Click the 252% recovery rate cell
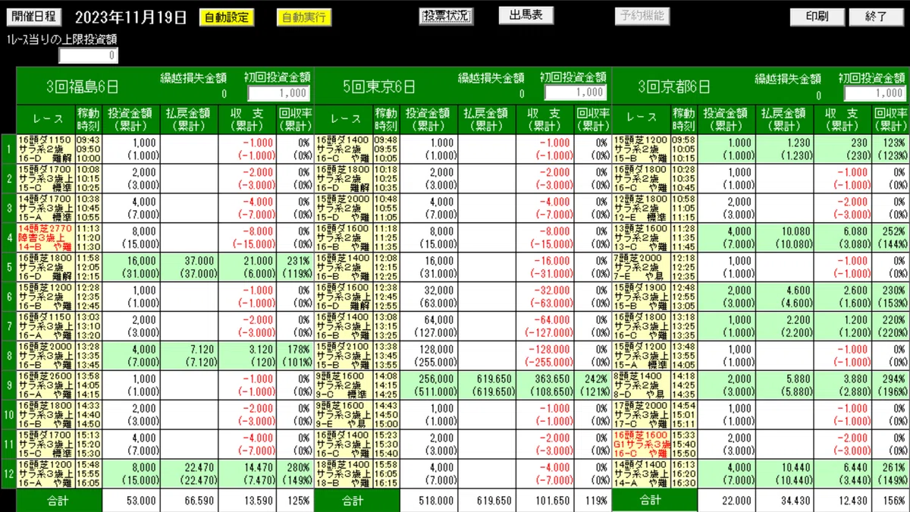Image resolution: width=910 pixels, height=512 pixels. click(x=890, y=237)
